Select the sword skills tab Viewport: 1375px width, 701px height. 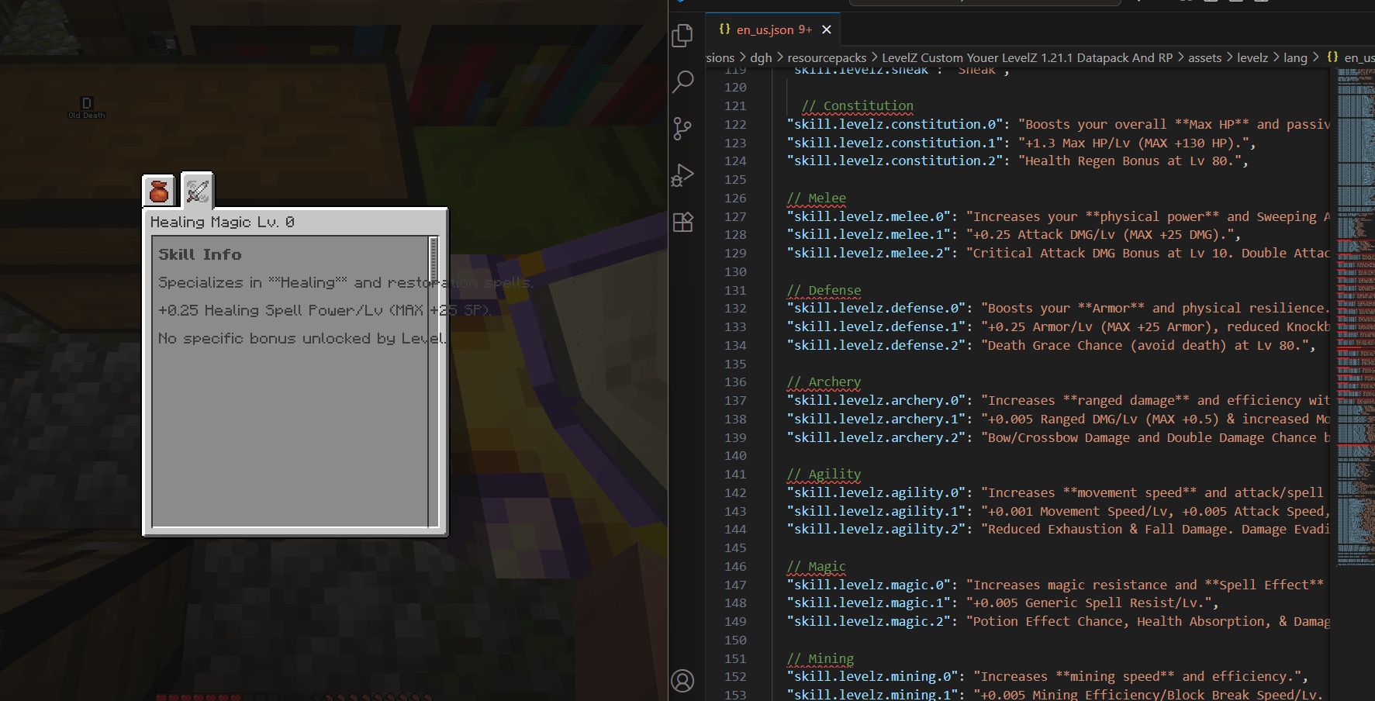coord(198,191)
